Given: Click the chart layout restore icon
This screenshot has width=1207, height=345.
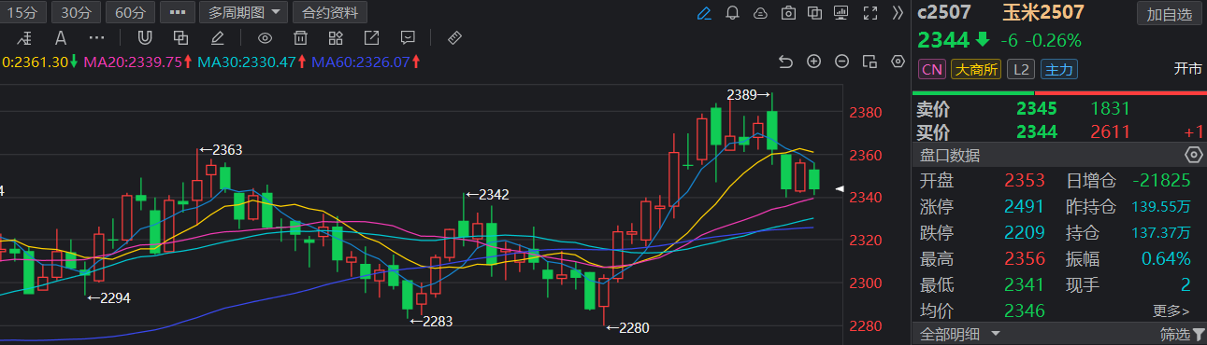Looking at the screenshot, I should (870, 62).
